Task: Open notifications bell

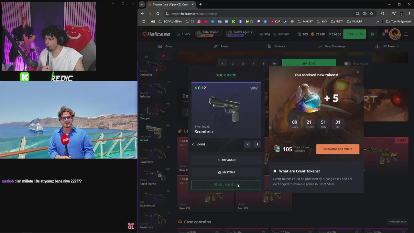Action: (384, 34)
